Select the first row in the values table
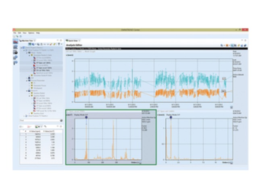Image resolution: width=258 pixels, height=193 pixels. tap(40, 134)
